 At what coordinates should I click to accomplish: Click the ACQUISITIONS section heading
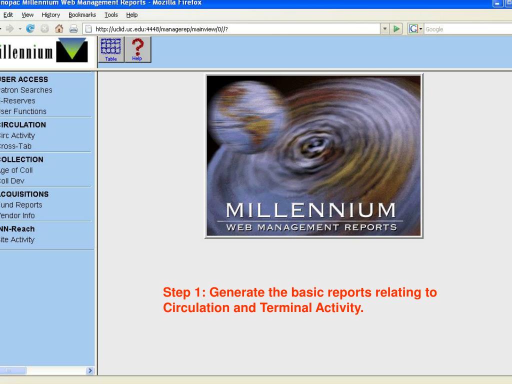pos(24,194)
